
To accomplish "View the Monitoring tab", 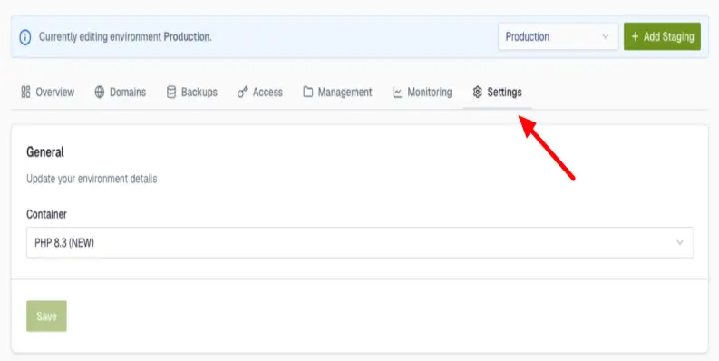I will click(x=423, y=93).
